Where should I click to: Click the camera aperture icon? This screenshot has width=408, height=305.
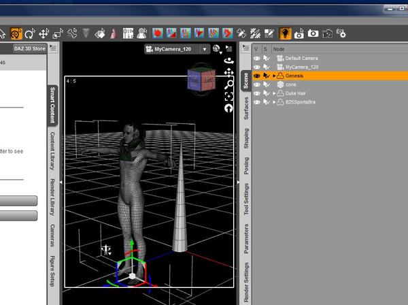(327, 34)
